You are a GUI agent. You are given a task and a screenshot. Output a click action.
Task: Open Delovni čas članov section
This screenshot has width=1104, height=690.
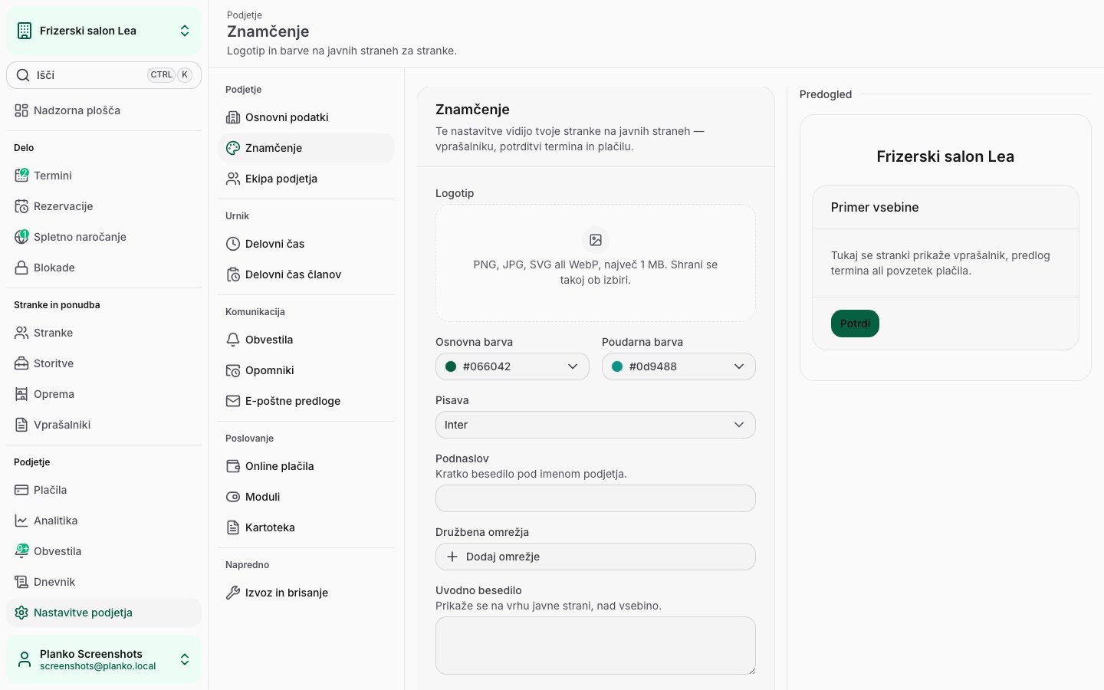point(306,274)
